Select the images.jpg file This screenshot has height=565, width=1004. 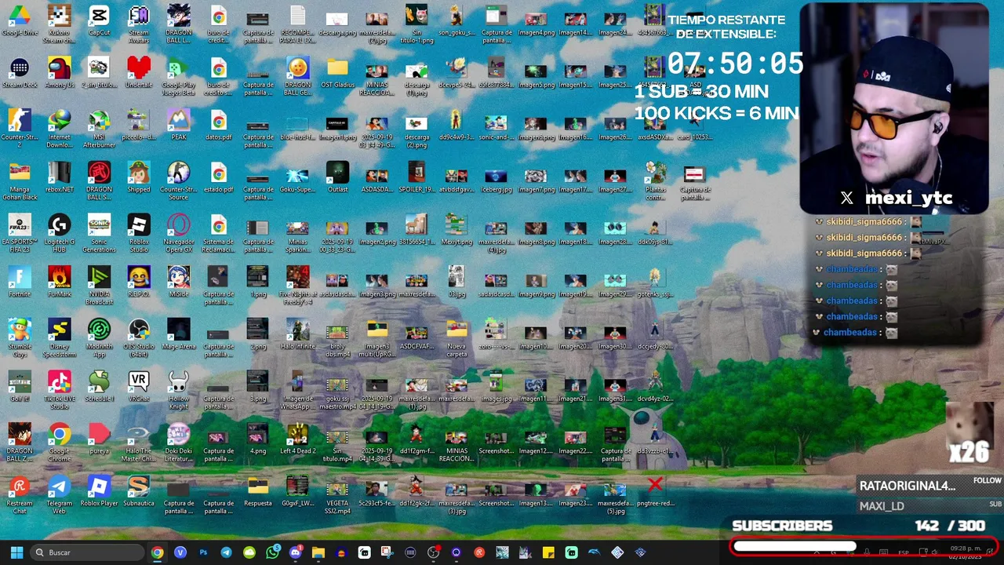(496, 388)
